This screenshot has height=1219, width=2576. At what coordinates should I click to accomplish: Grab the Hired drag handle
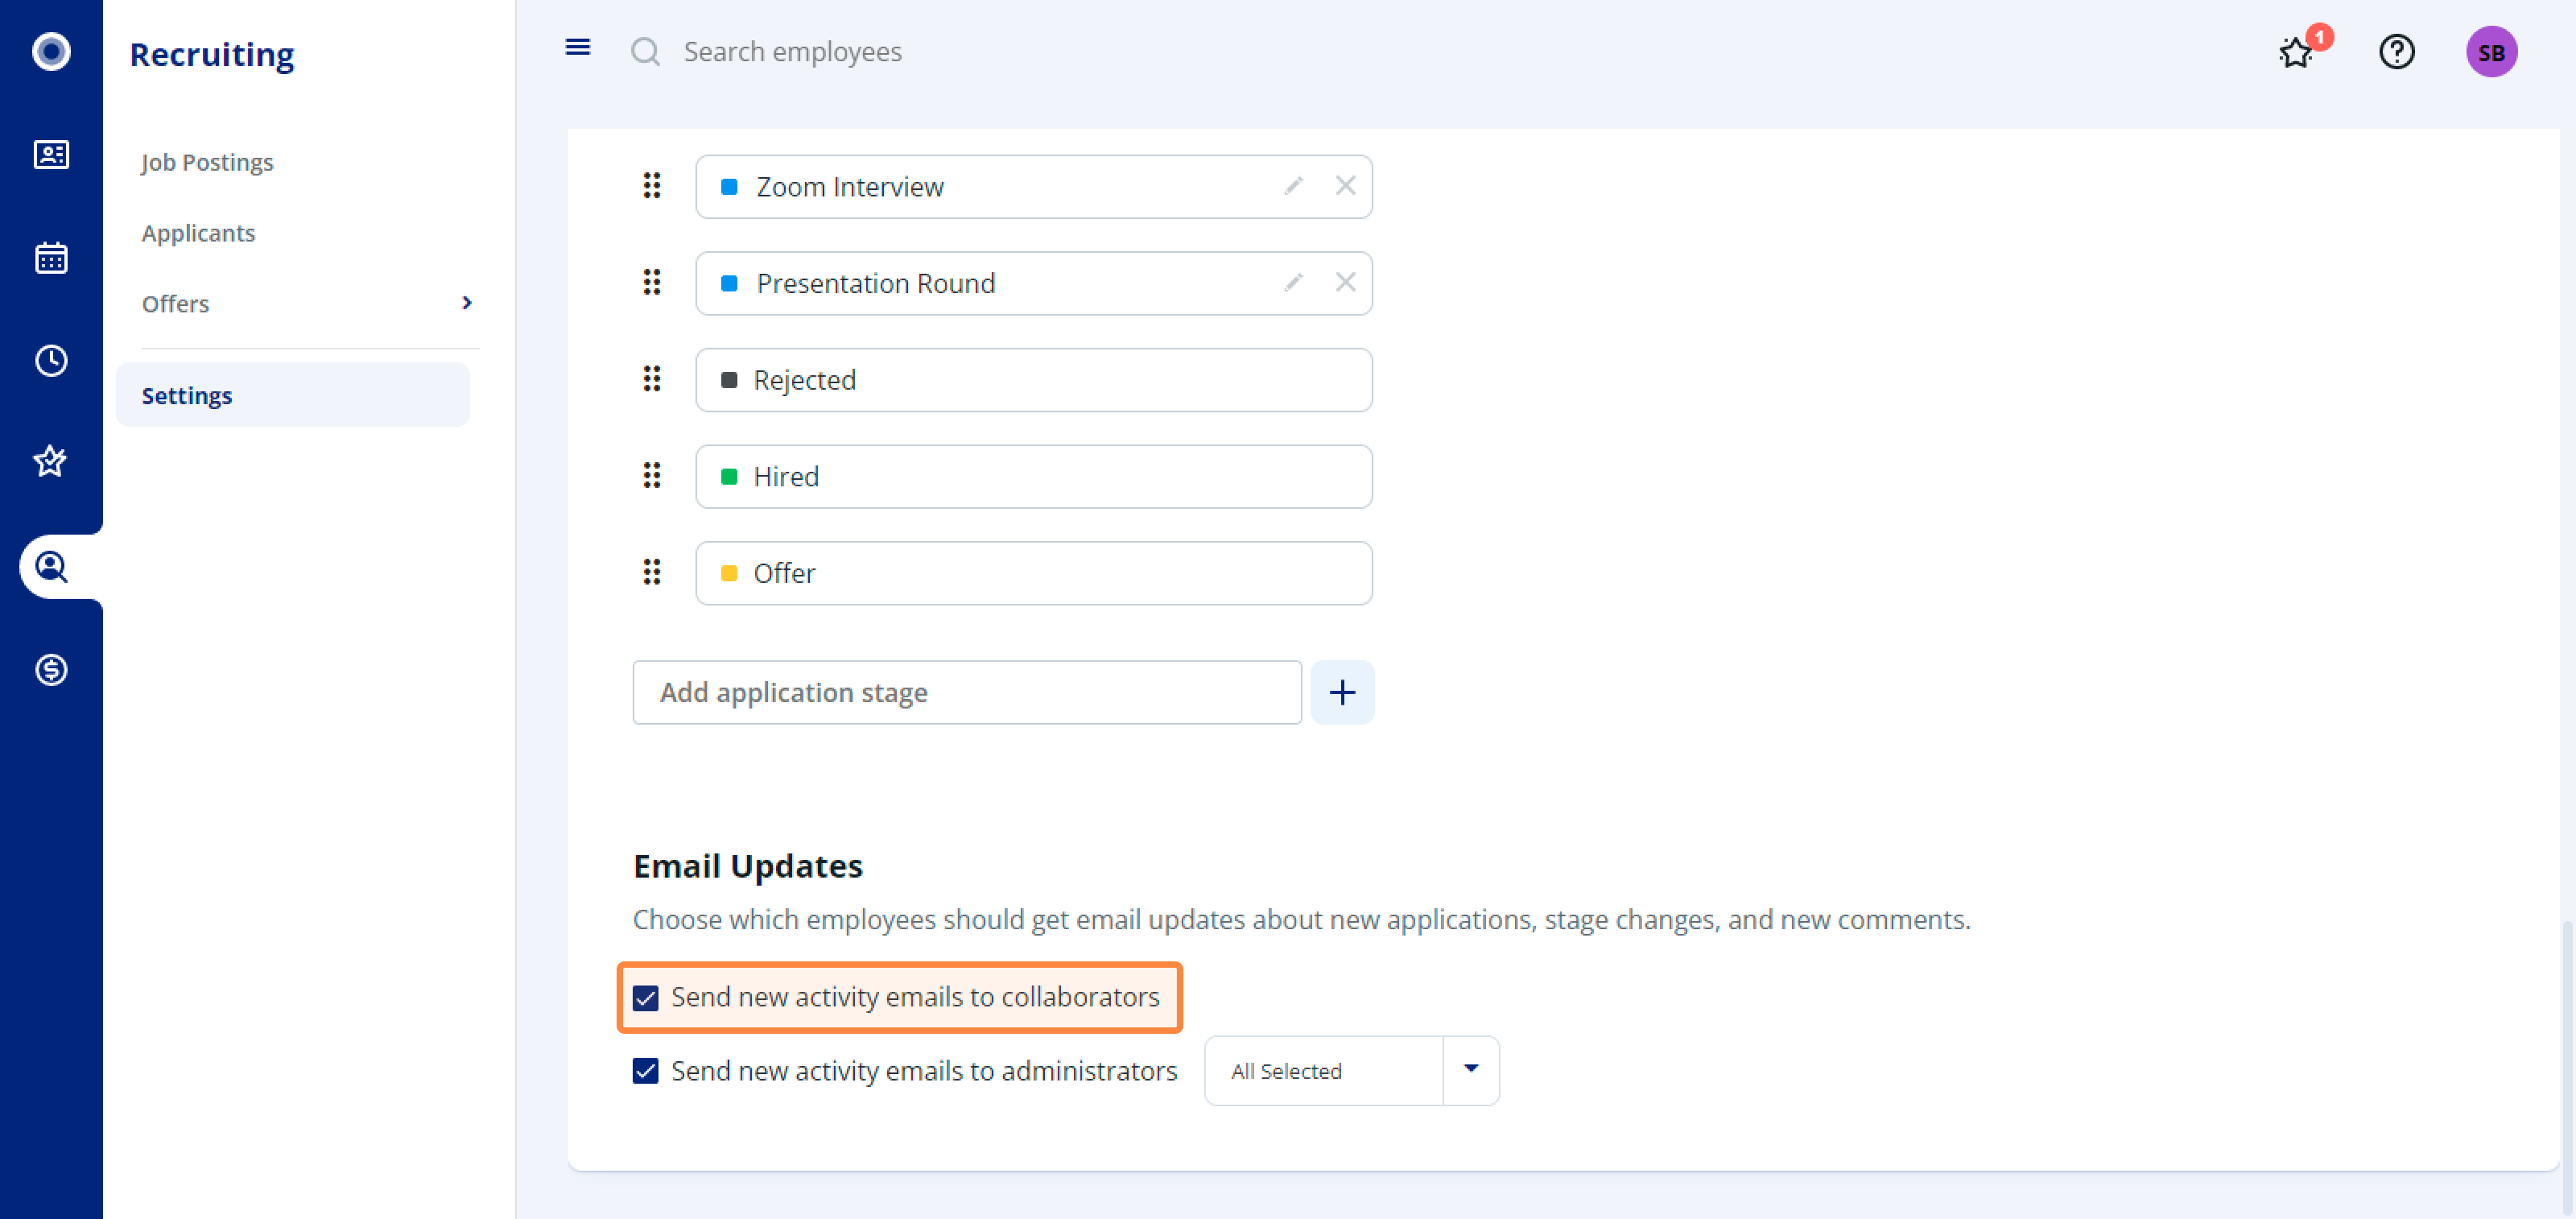(x=652, y=476)
